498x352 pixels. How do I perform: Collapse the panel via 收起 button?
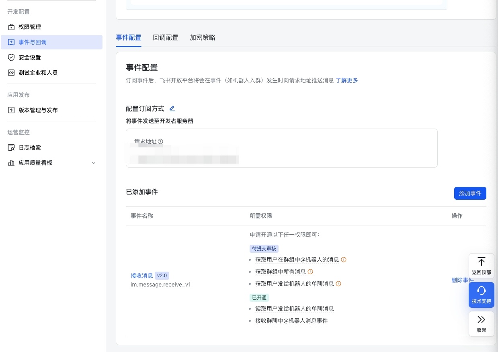click(x=482, y=324)
